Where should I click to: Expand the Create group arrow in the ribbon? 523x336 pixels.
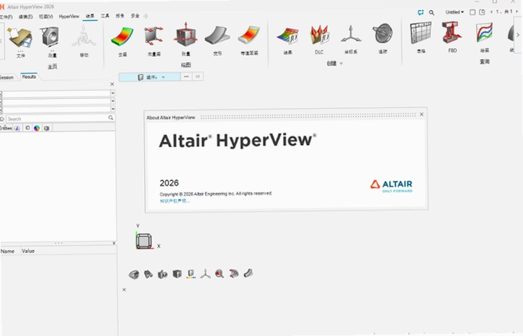tap(341, 63)
